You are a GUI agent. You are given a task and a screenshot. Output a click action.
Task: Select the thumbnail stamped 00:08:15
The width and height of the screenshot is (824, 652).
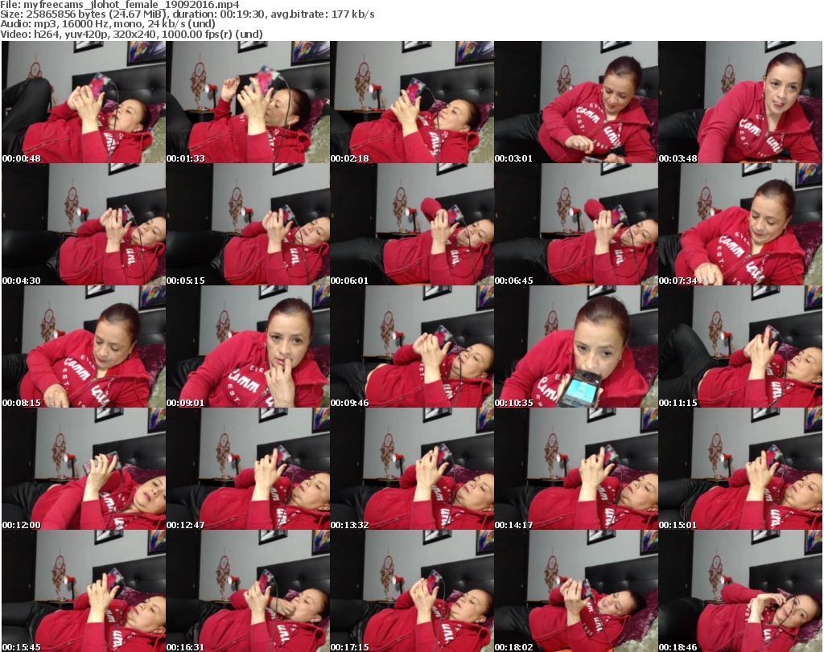tap(84, 347)
